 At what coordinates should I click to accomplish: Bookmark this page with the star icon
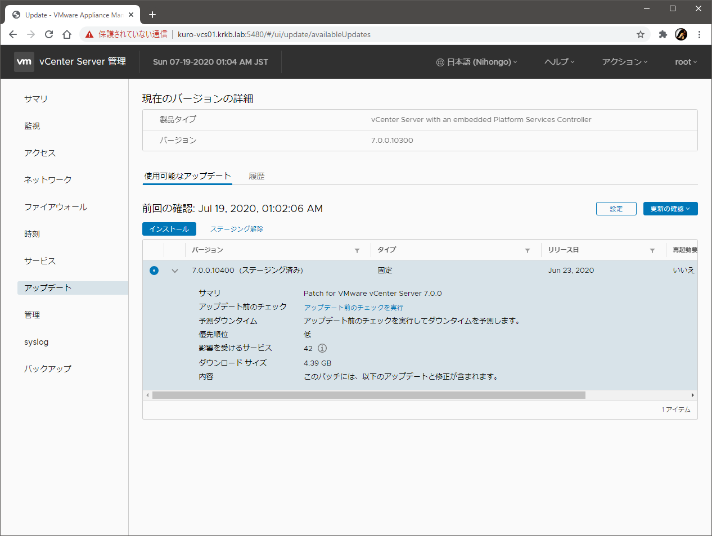[641, 34]
